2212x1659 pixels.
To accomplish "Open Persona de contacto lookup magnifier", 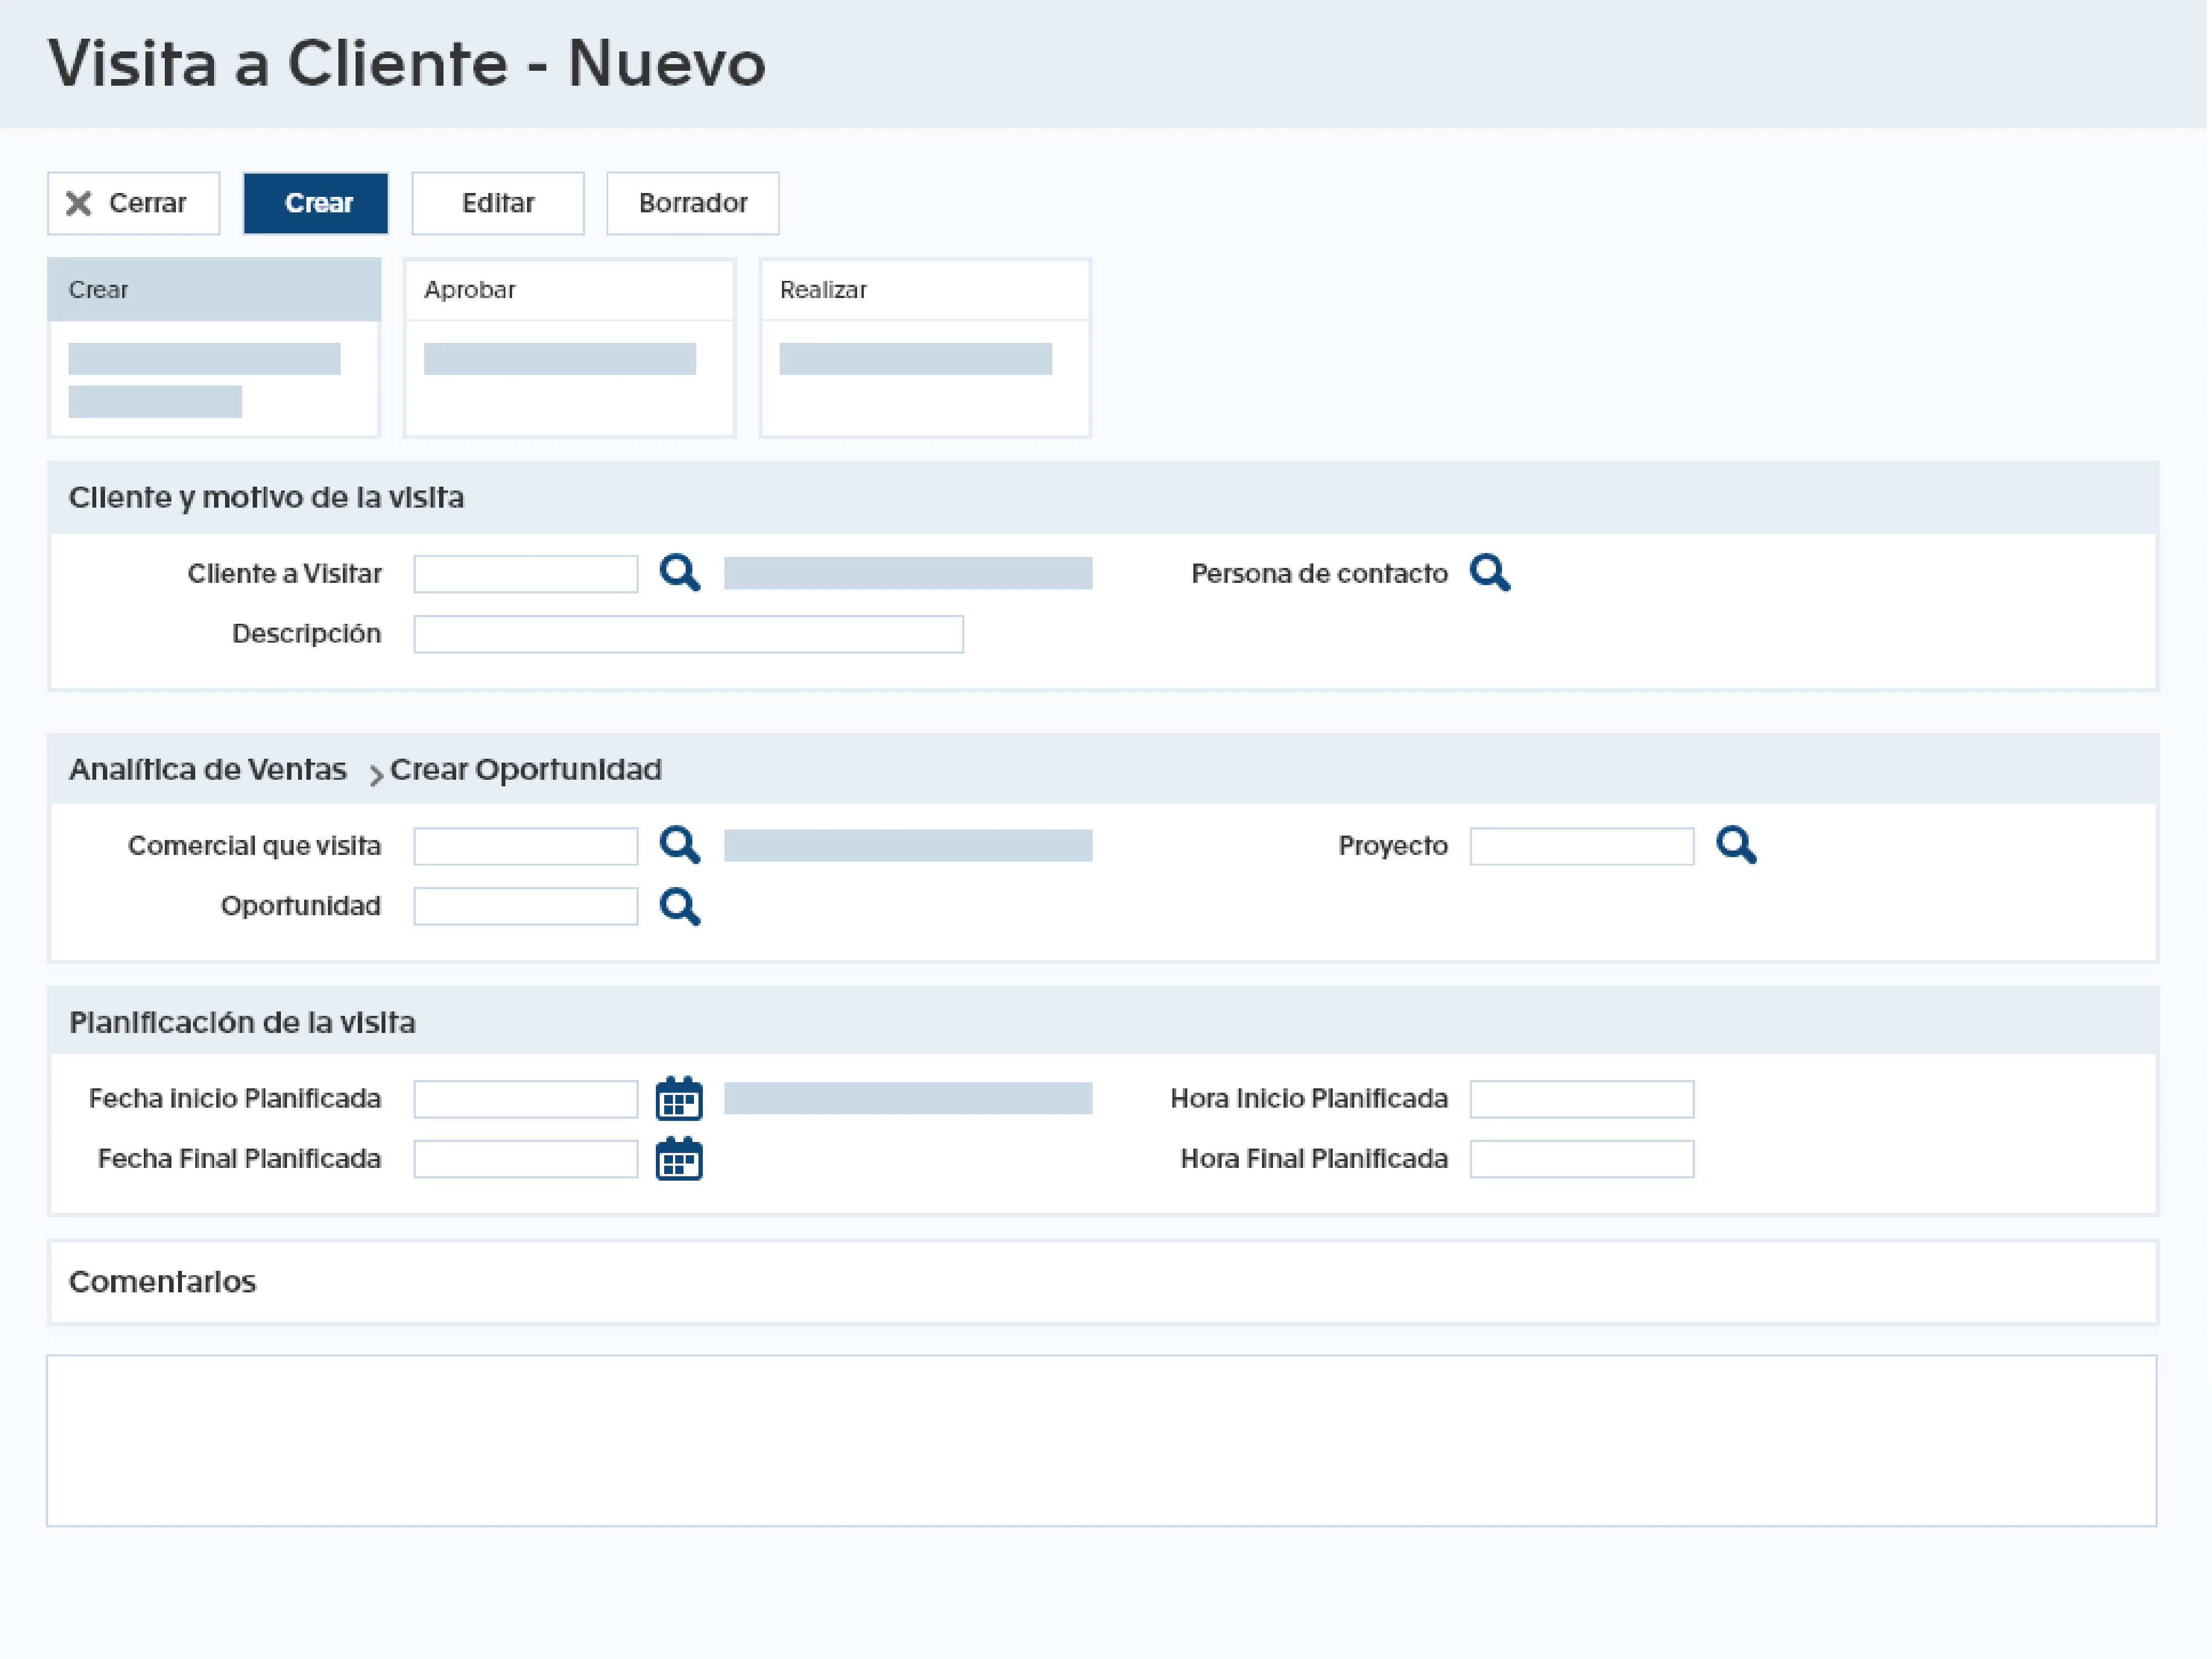I will click(x=1489, y=573).
